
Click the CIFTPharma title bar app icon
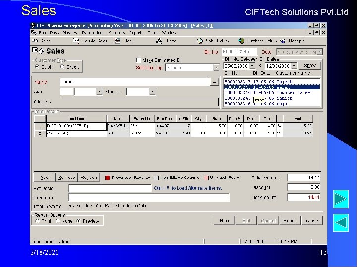point(33,25)
